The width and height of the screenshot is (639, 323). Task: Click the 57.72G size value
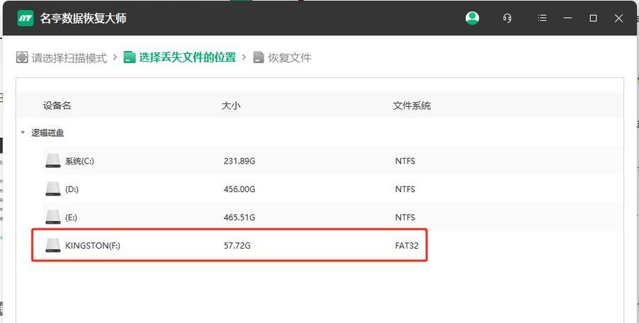[237, 246]
